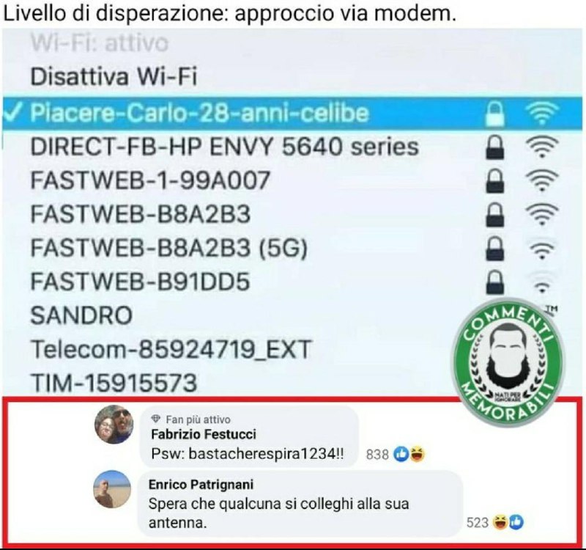Connect to Telecom-85924719_EXT network
The image size is (586, 550).
pyautogui.click(x=171, y=349)
